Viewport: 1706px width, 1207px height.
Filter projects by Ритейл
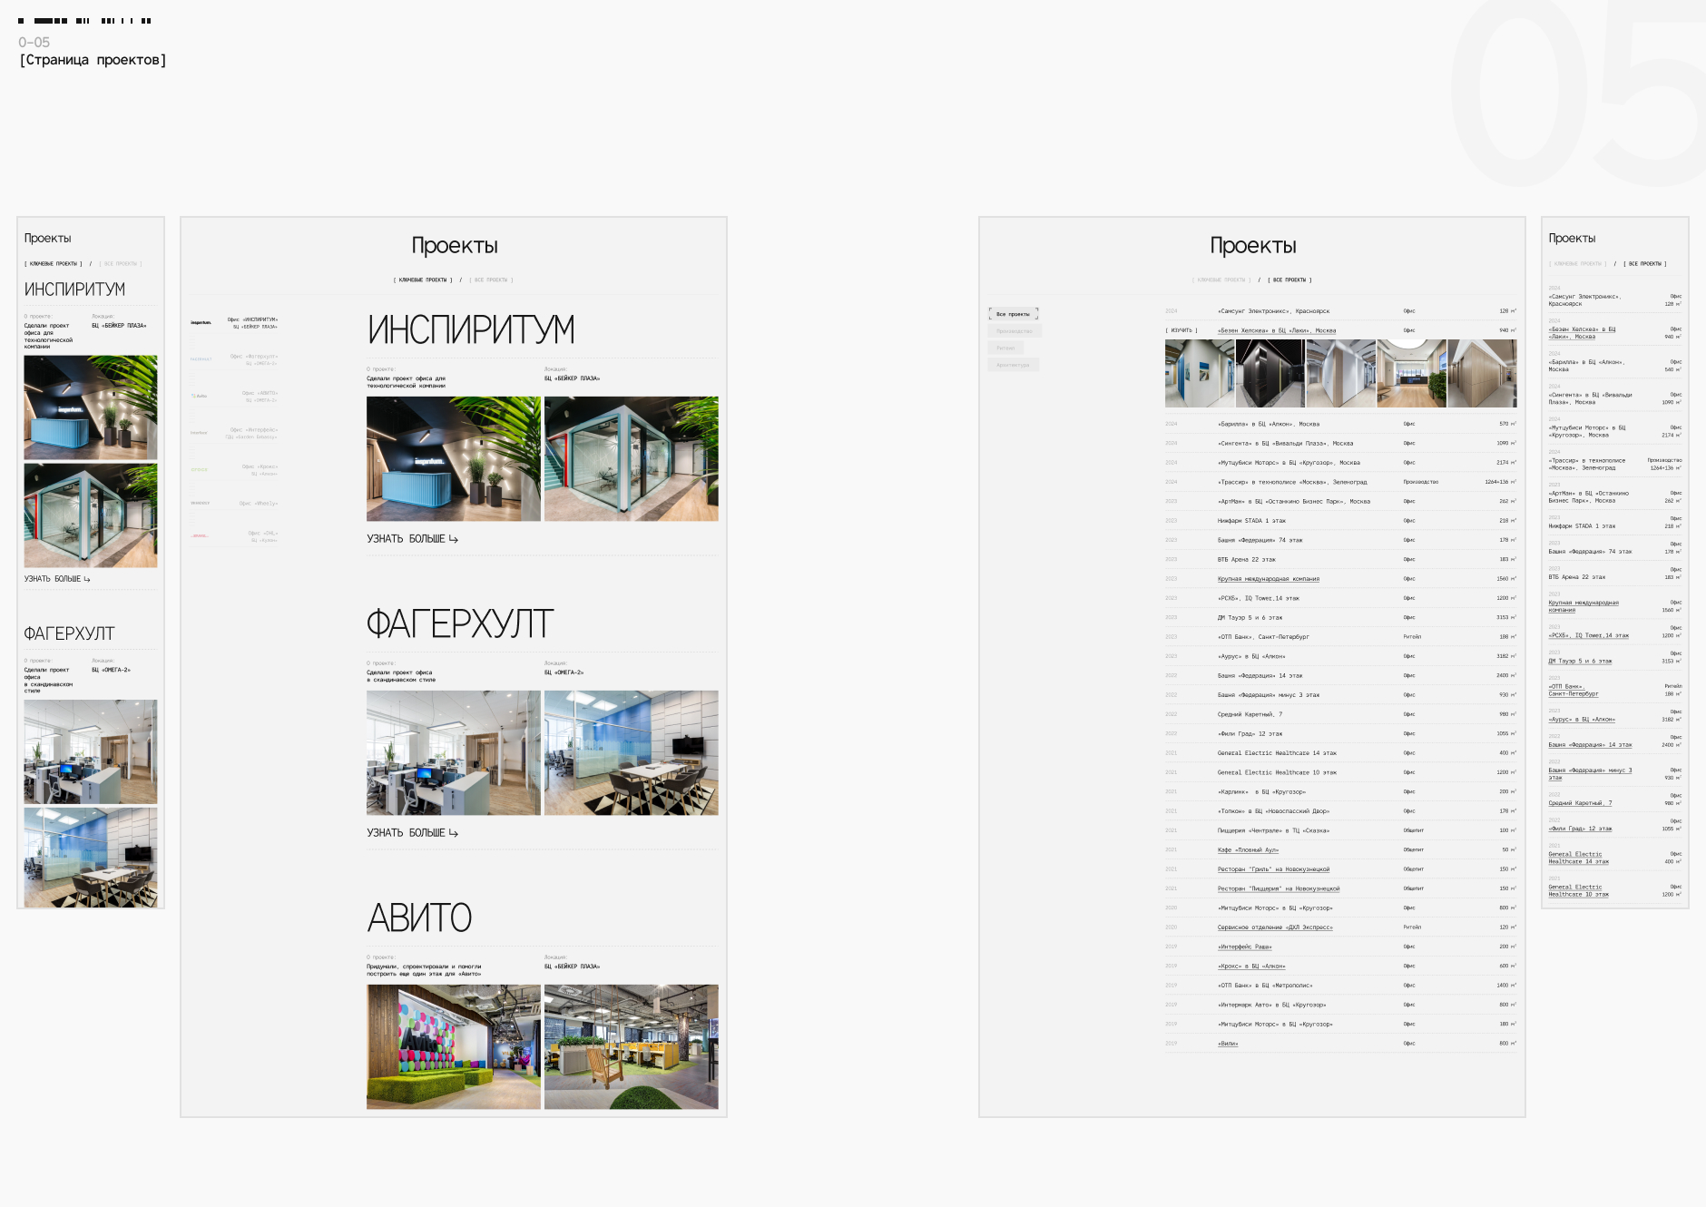[1005, 348]
